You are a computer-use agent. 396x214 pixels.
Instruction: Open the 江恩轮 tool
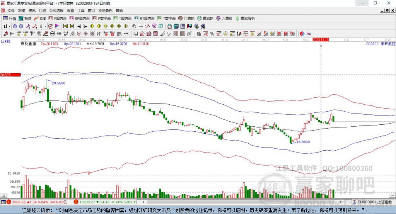[186, 19]
